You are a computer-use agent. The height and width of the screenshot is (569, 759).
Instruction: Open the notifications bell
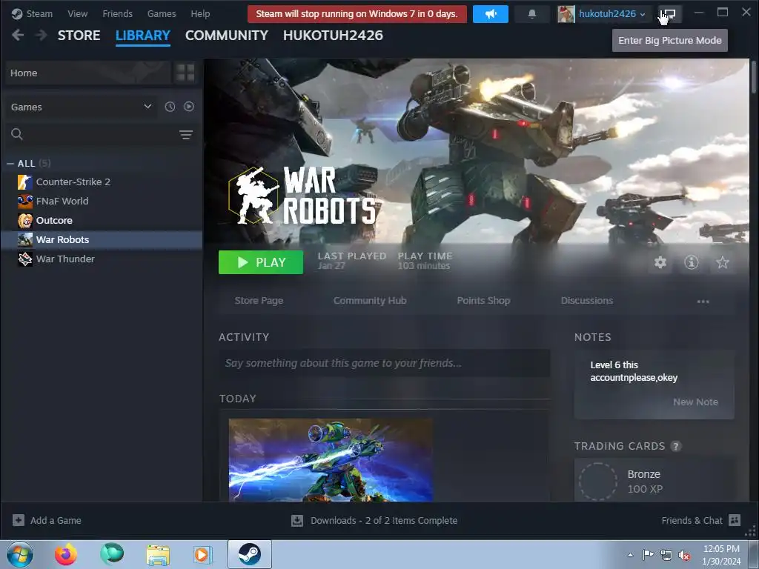coord(532,13)
